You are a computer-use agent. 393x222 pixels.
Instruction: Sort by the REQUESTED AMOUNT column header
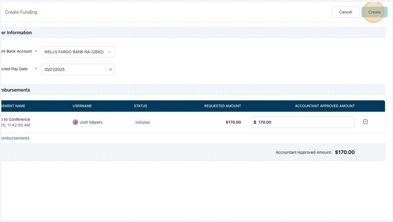pyautogui.click(x=223, y=106)
